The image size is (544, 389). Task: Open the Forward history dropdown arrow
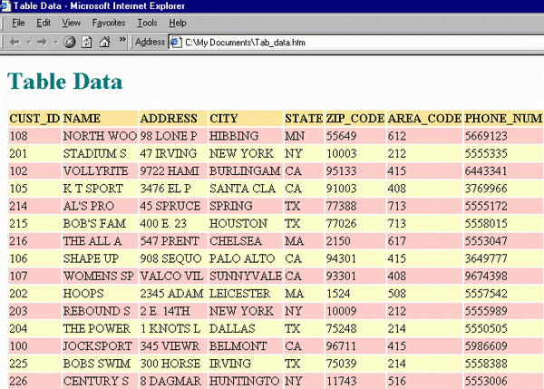[x=56, y=43]
